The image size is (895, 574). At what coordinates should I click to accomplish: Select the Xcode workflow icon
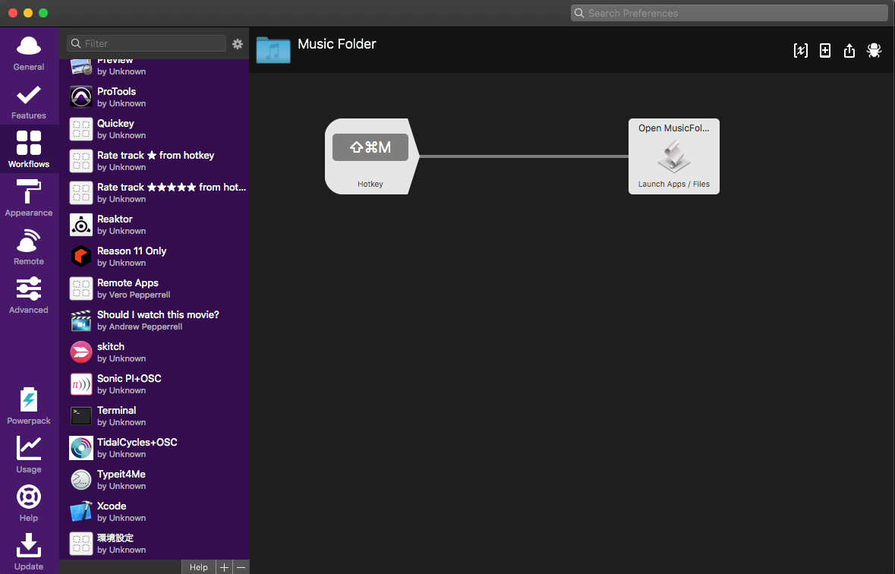coord(81,512)
